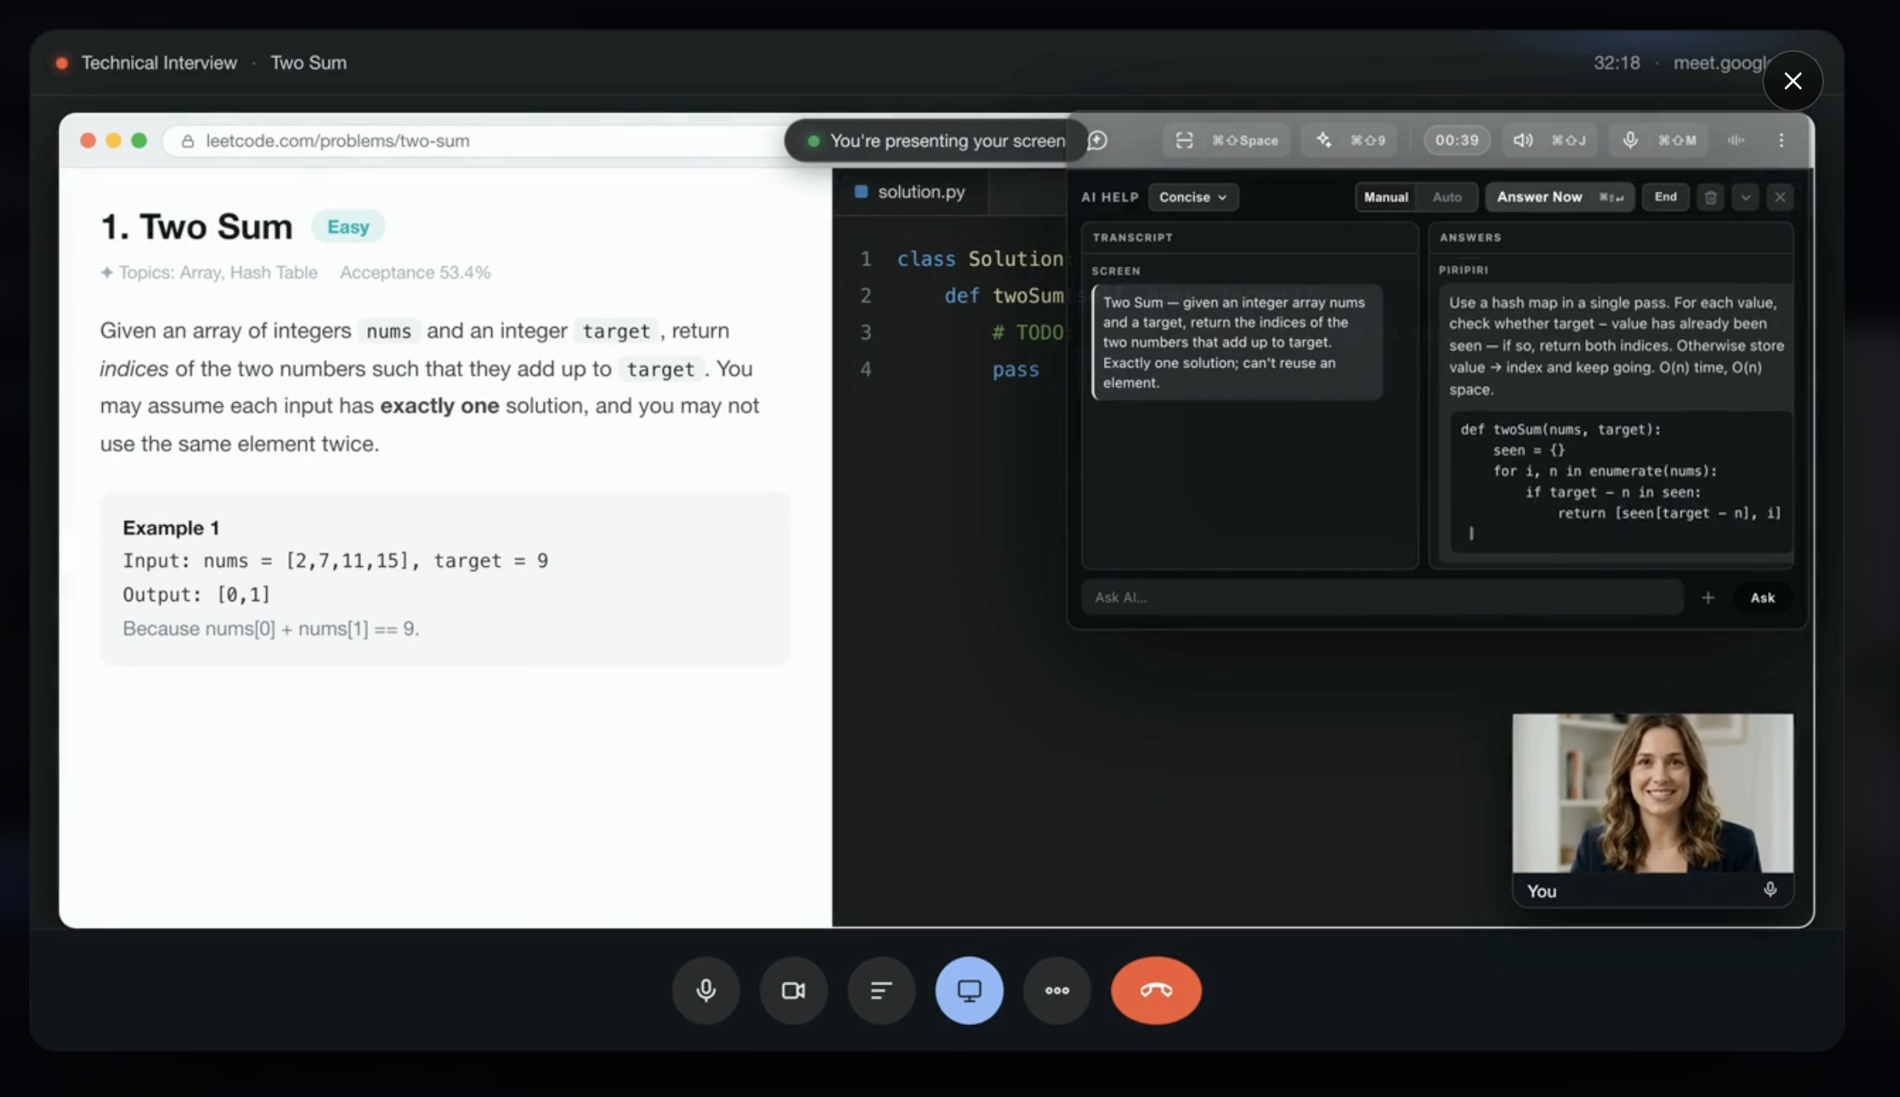This screenshot has height=1097, width=1900.
Task: Click the hash map answer explanation text
Action: [1616, 345]
